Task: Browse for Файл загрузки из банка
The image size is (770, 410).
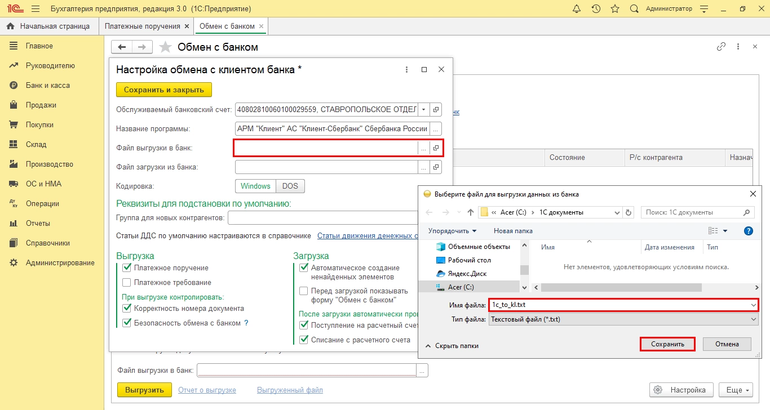Action: click(x=423, y=167)
